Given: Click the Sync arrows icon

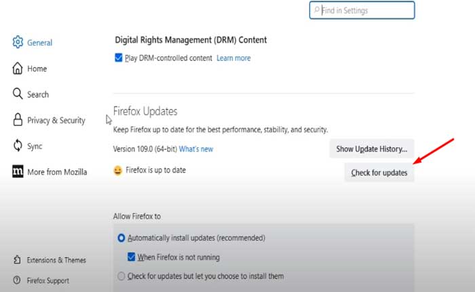Looking at the screenshot, I should [x=18, y=146].
